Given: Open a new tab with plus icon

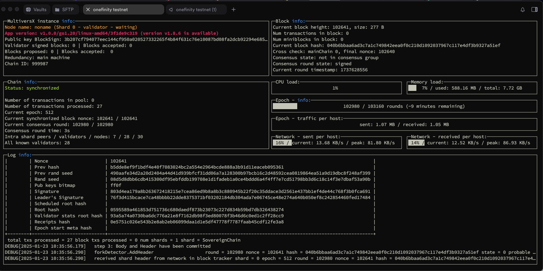Looking at the screenshot, I should pos(233,9).
